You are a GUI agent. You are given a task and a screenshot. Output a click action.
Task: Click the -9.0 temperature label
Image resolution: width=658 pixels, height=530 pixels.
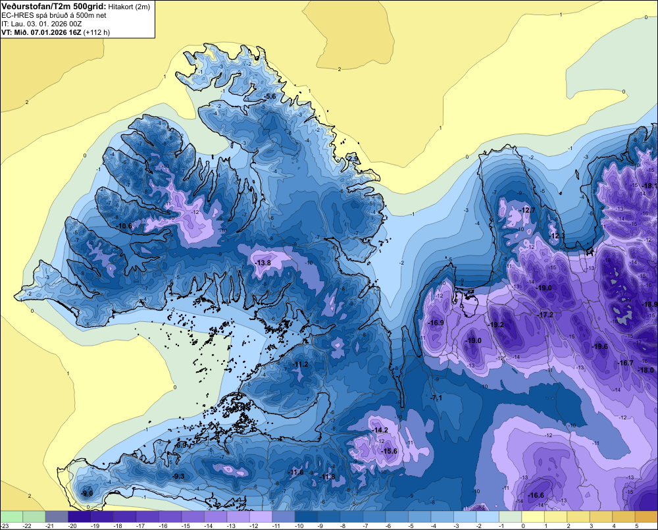[x=87, y=494]
